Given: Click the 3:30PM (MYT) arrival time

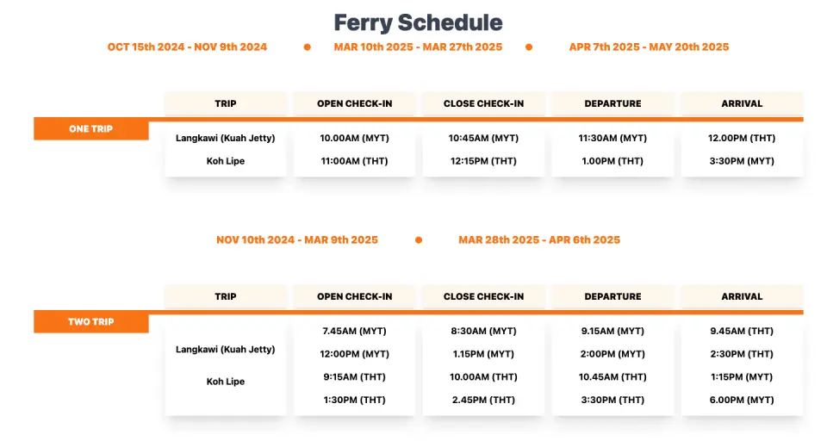Looking at the screenshot, I should click(742, 161).
